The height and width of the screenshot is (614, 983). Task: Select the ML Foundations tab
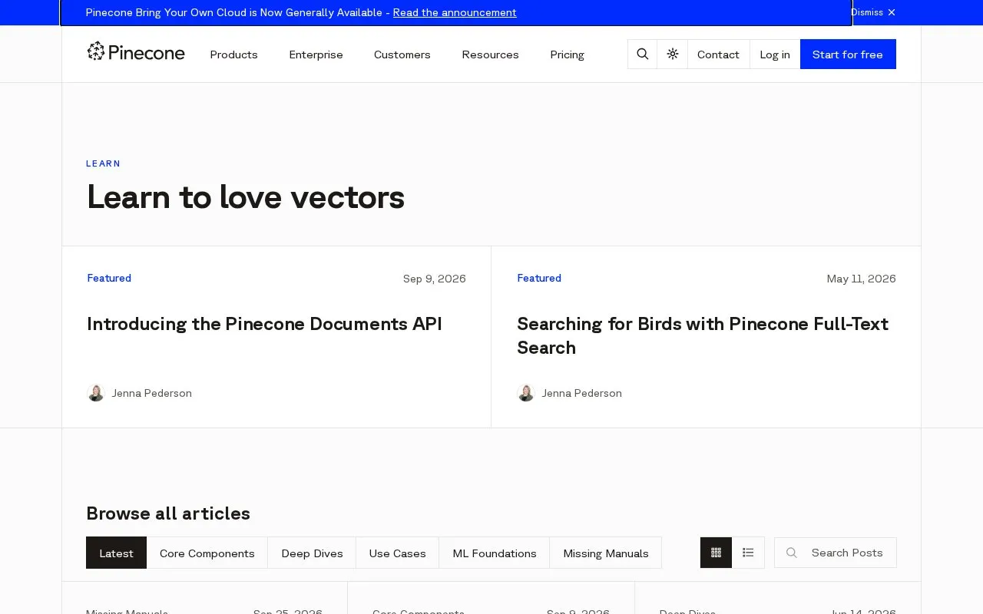point(495,553)
